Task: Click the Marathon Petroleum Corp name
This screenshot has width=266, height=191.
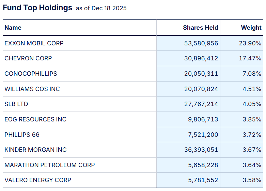Action: pos(49,165)
